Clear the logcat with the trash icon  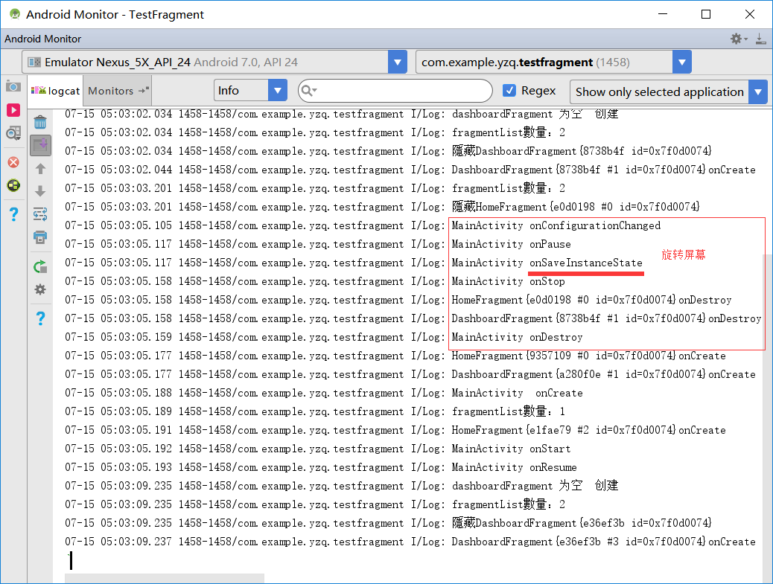pyautogui.click(x=41, y=123)
